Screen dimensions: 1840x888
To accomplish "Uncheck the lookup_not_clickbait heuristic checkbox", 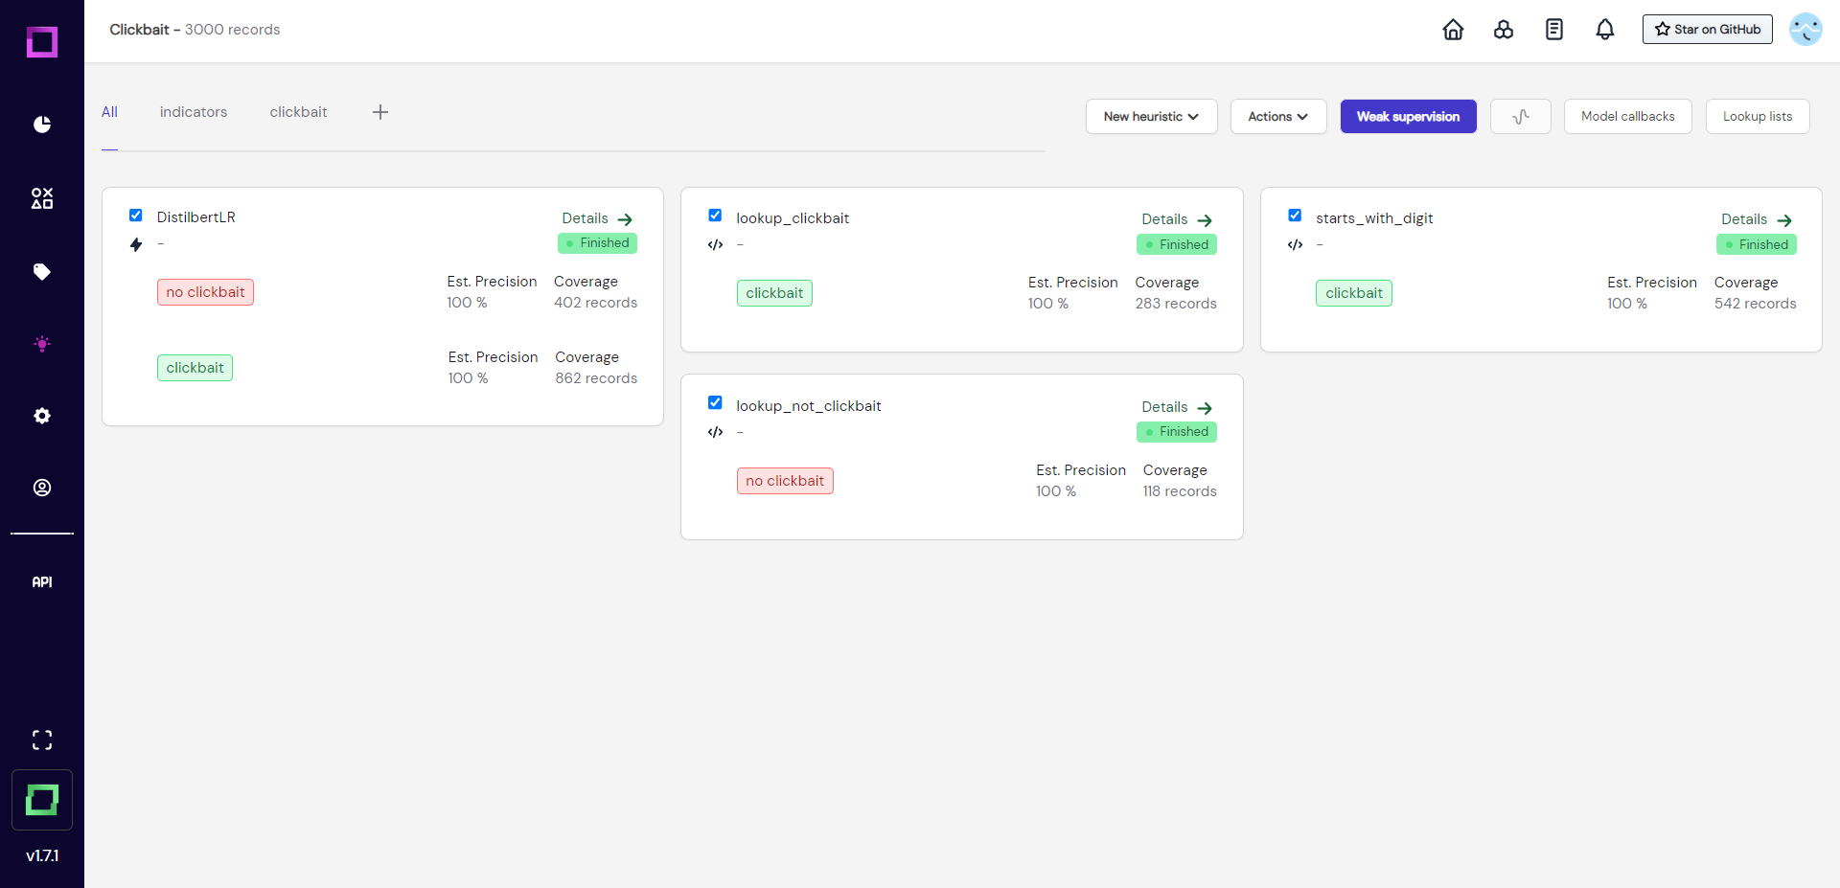I will tap(715, 402).
